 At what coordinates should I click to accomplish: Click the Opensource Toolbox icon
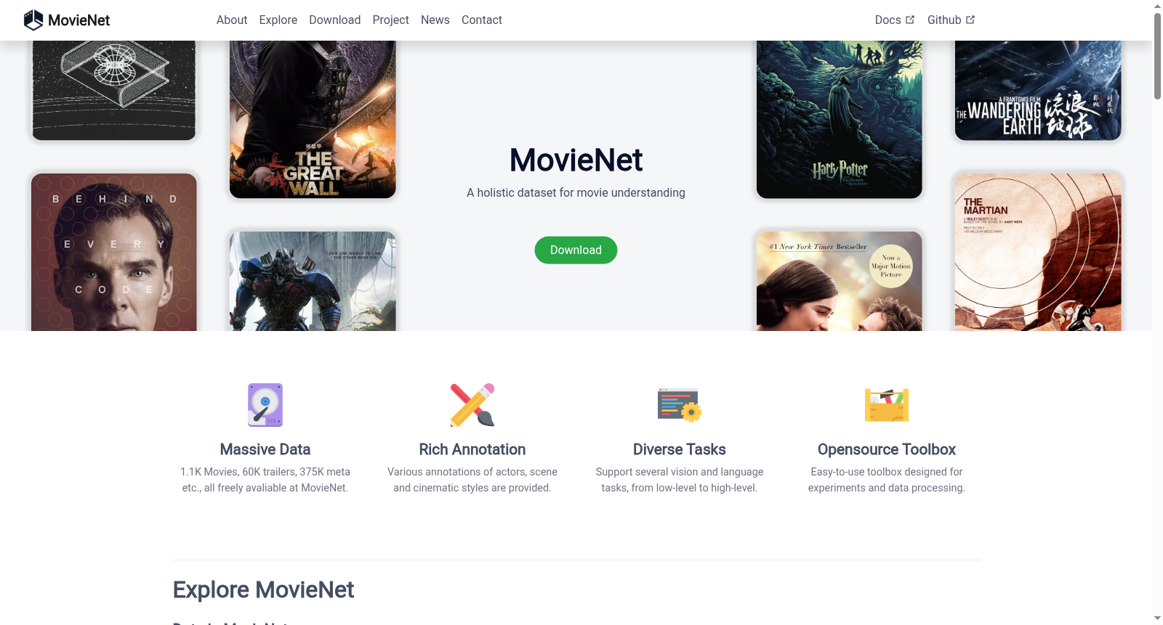pyautogui.click(x=887, y=405)
